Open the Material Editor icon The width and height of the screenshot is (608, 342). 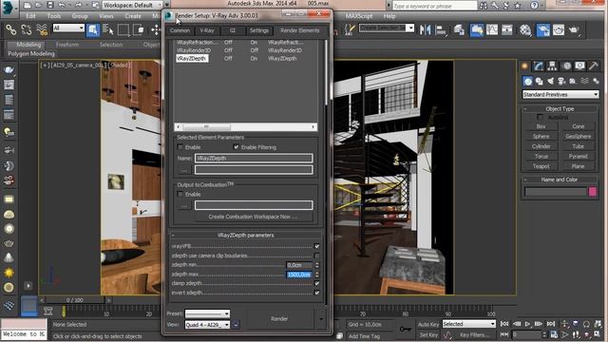pyautogui.click(x=525, y=29)
